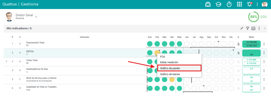Click the stopwatch timer icon
Screen dimensions: 271x96
[229, 4]
